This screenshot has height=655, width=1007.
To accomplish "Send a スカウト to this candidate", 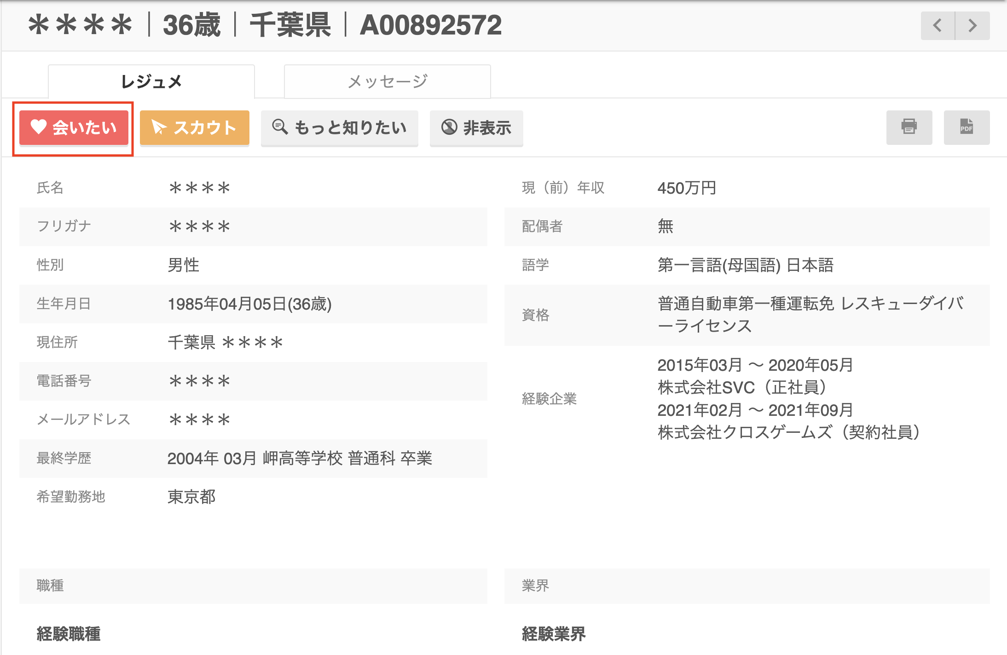I will [x=195, y=128].
